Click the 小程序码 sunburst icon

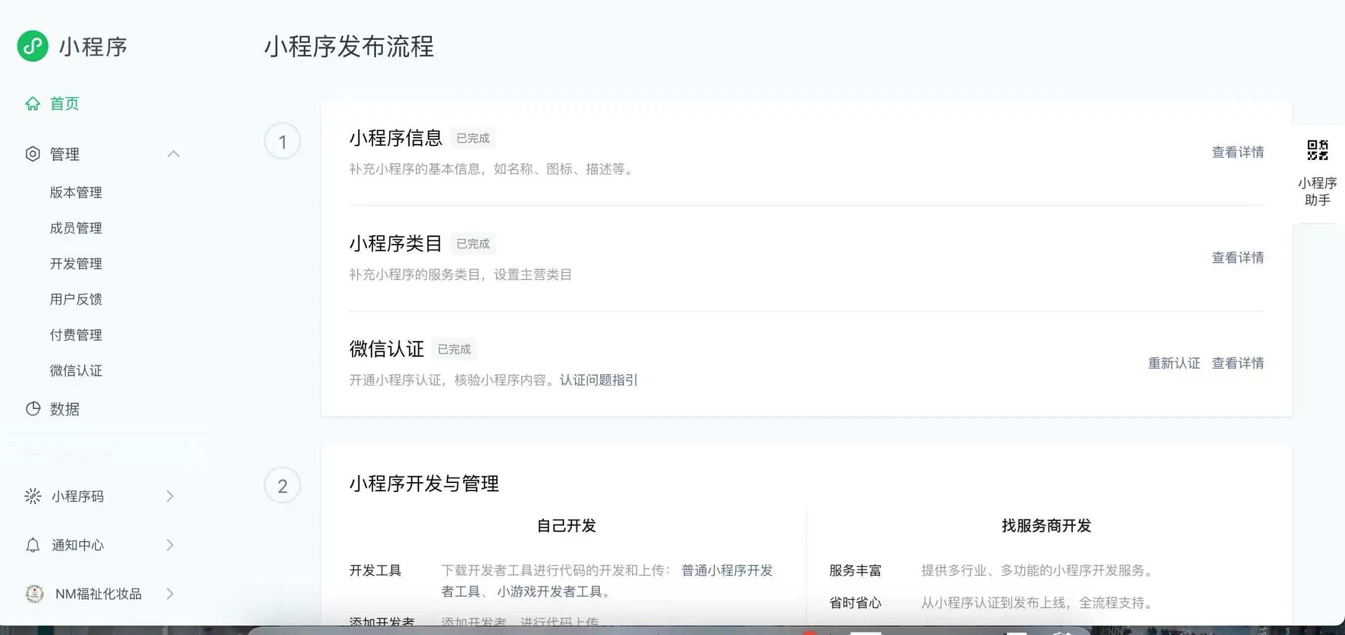[32, 496]
